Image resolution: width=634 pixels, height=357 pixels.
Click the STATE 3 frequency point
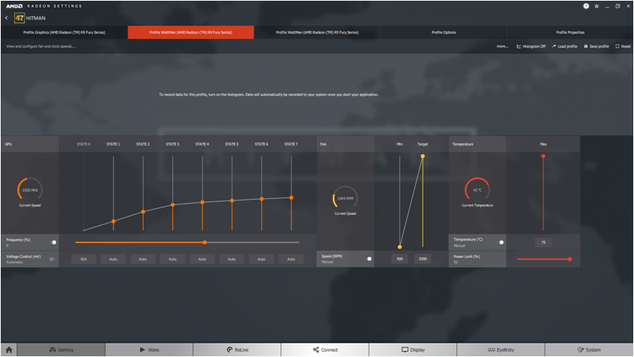[172, 205]
